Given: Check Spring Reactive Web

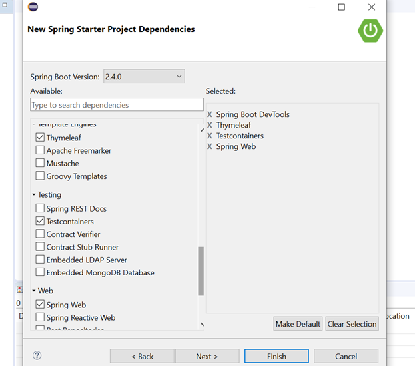Looking at the screenshot, I should point(40,317).
